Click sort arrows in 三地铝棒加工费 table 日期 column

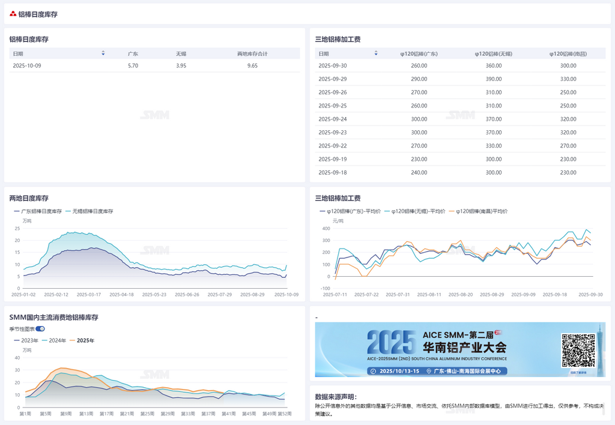click(376, 53)
